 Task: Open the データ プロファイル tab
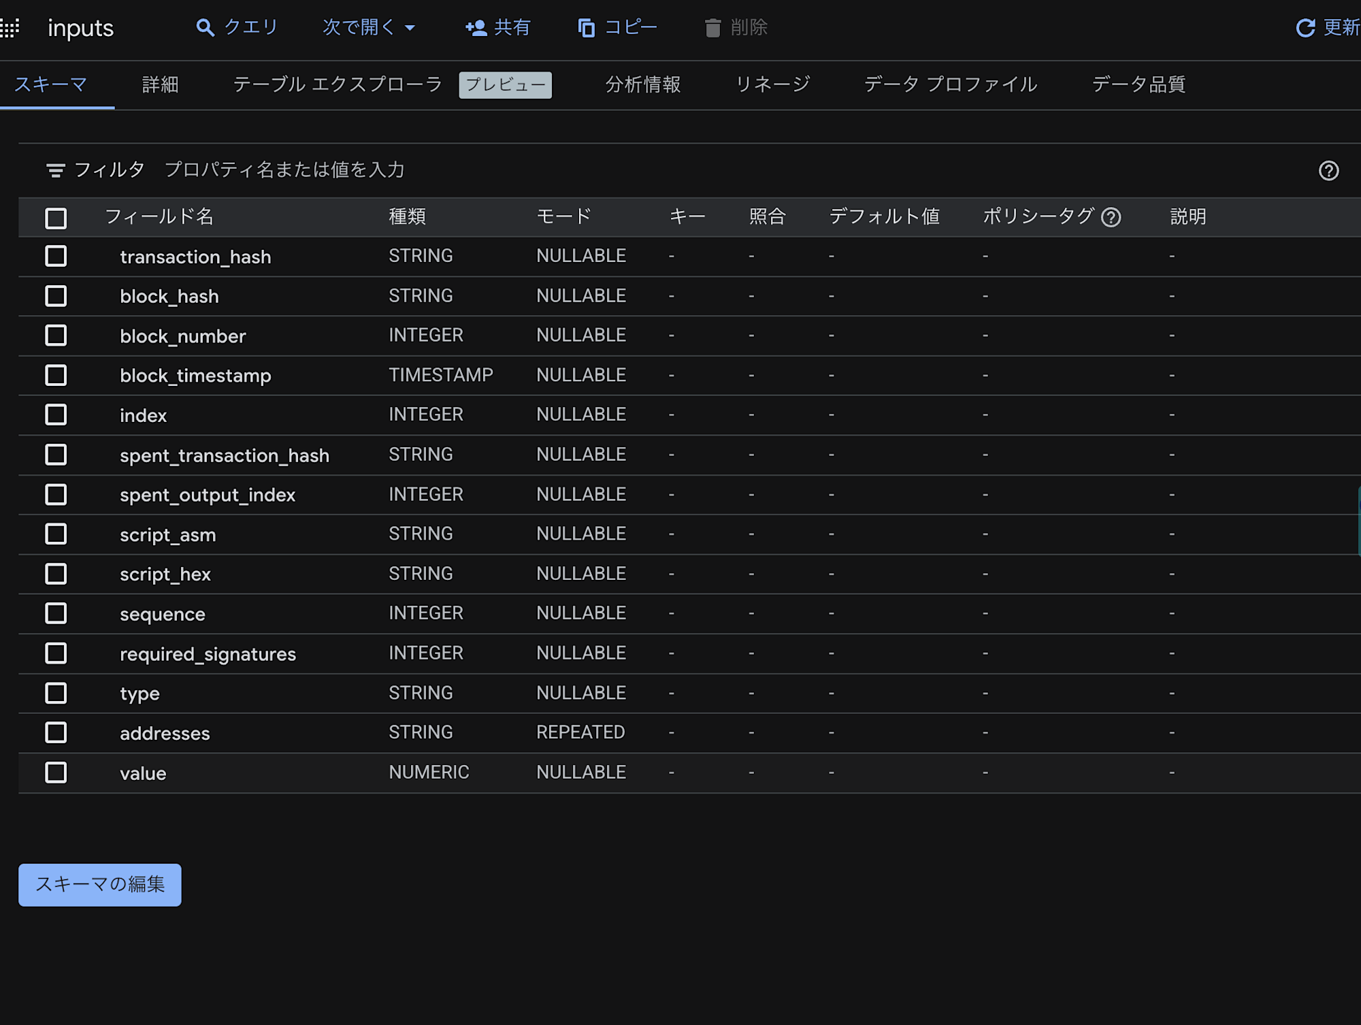[951, 84]
